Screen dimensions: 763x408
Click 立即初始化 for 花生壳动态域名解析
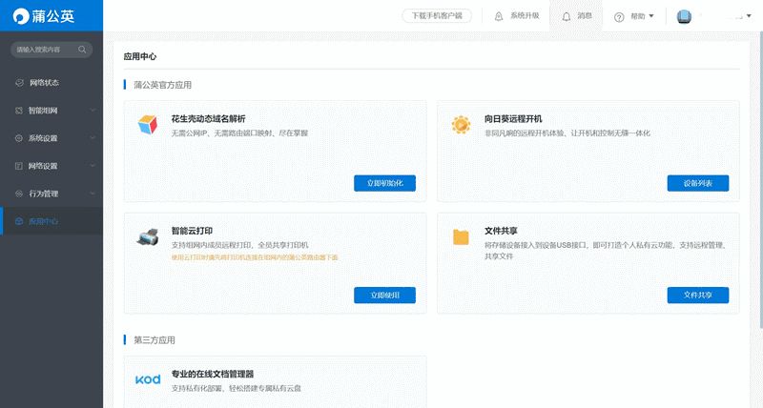click(x=385, y=183)
